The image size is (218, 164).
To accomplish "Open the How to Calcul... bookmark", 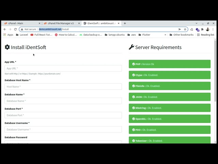I will tap(66, 35).
